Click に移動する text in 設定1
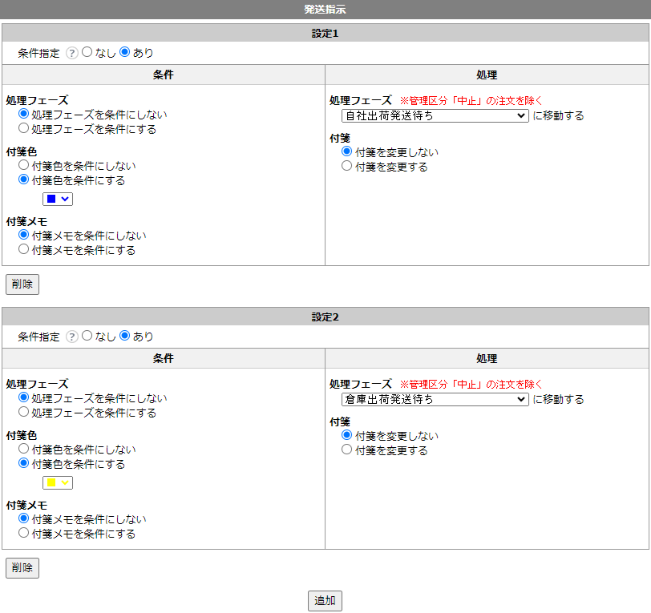The image size is (651, 613). [559, 116]
